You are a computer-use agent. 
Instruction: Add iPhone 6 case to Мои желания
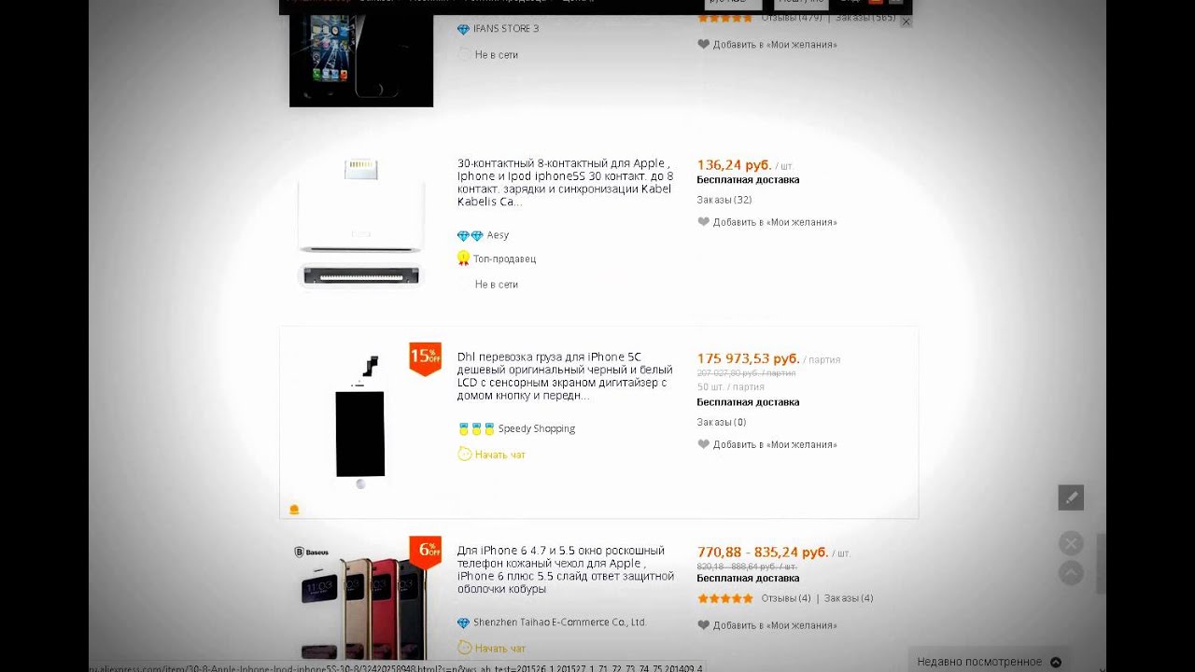coord(774,625)
